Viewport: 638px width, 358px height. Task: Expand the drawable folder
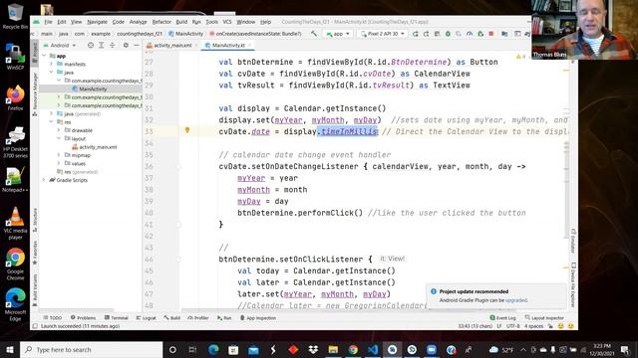(59, 130)
